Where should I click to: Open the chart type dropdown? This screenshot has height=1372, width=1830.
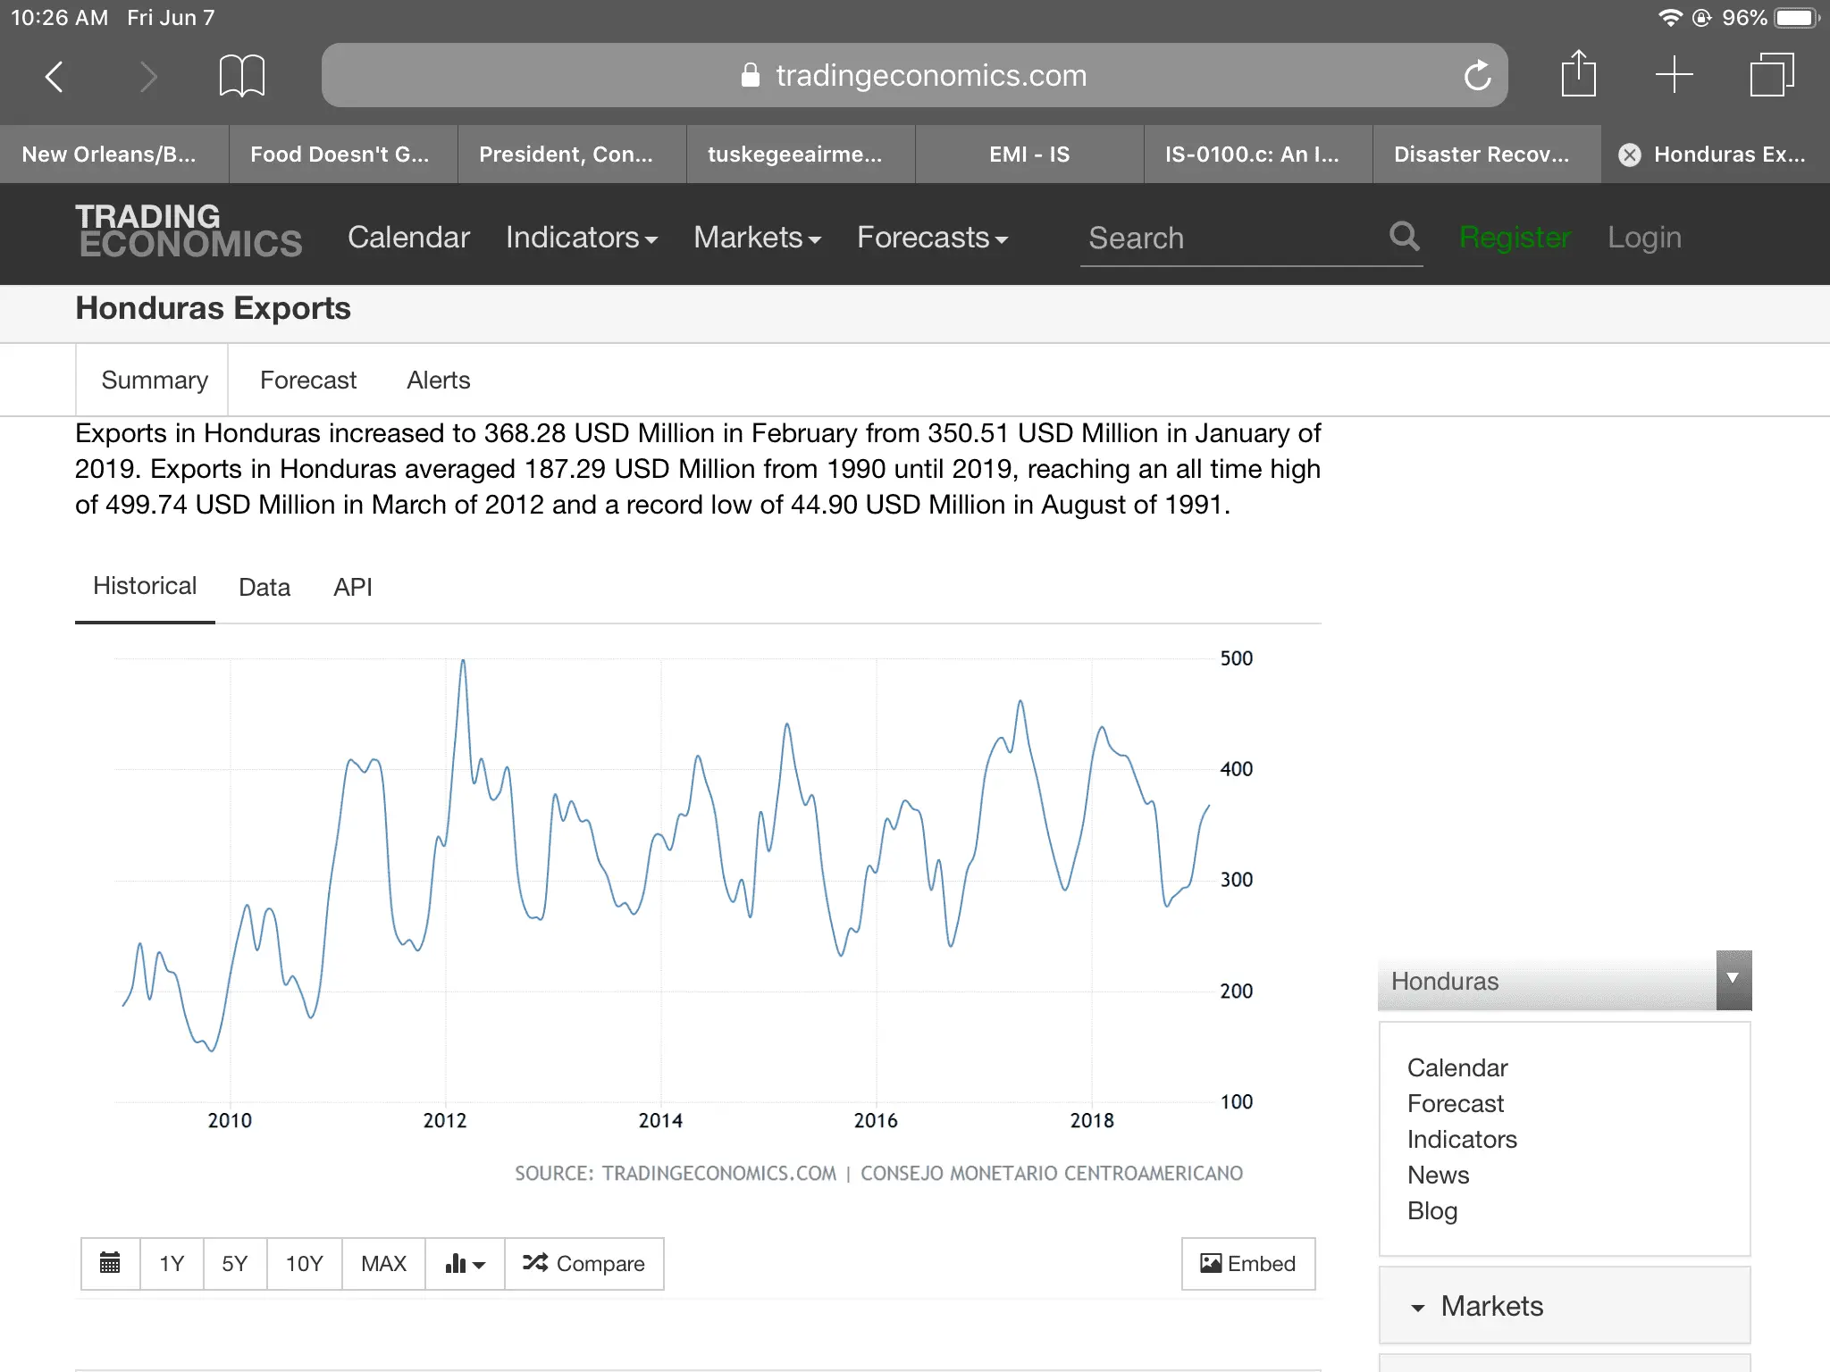coord(465,1263)
